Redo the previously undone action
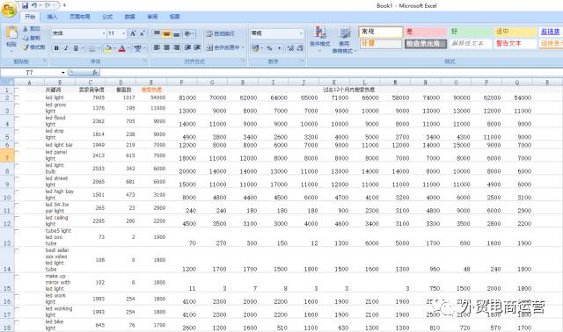The image size is (563, 332). pyautogui.click(x=48, y=6)
